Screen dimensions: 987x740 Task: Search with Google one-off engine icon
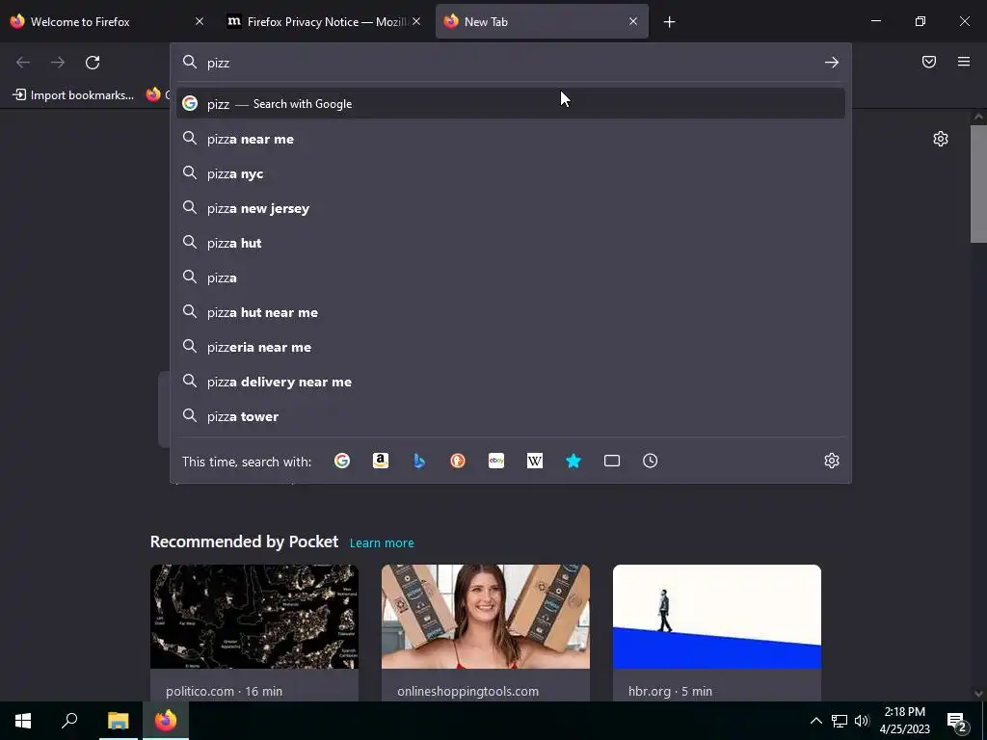pyautogui.click(x=342, y=462)
